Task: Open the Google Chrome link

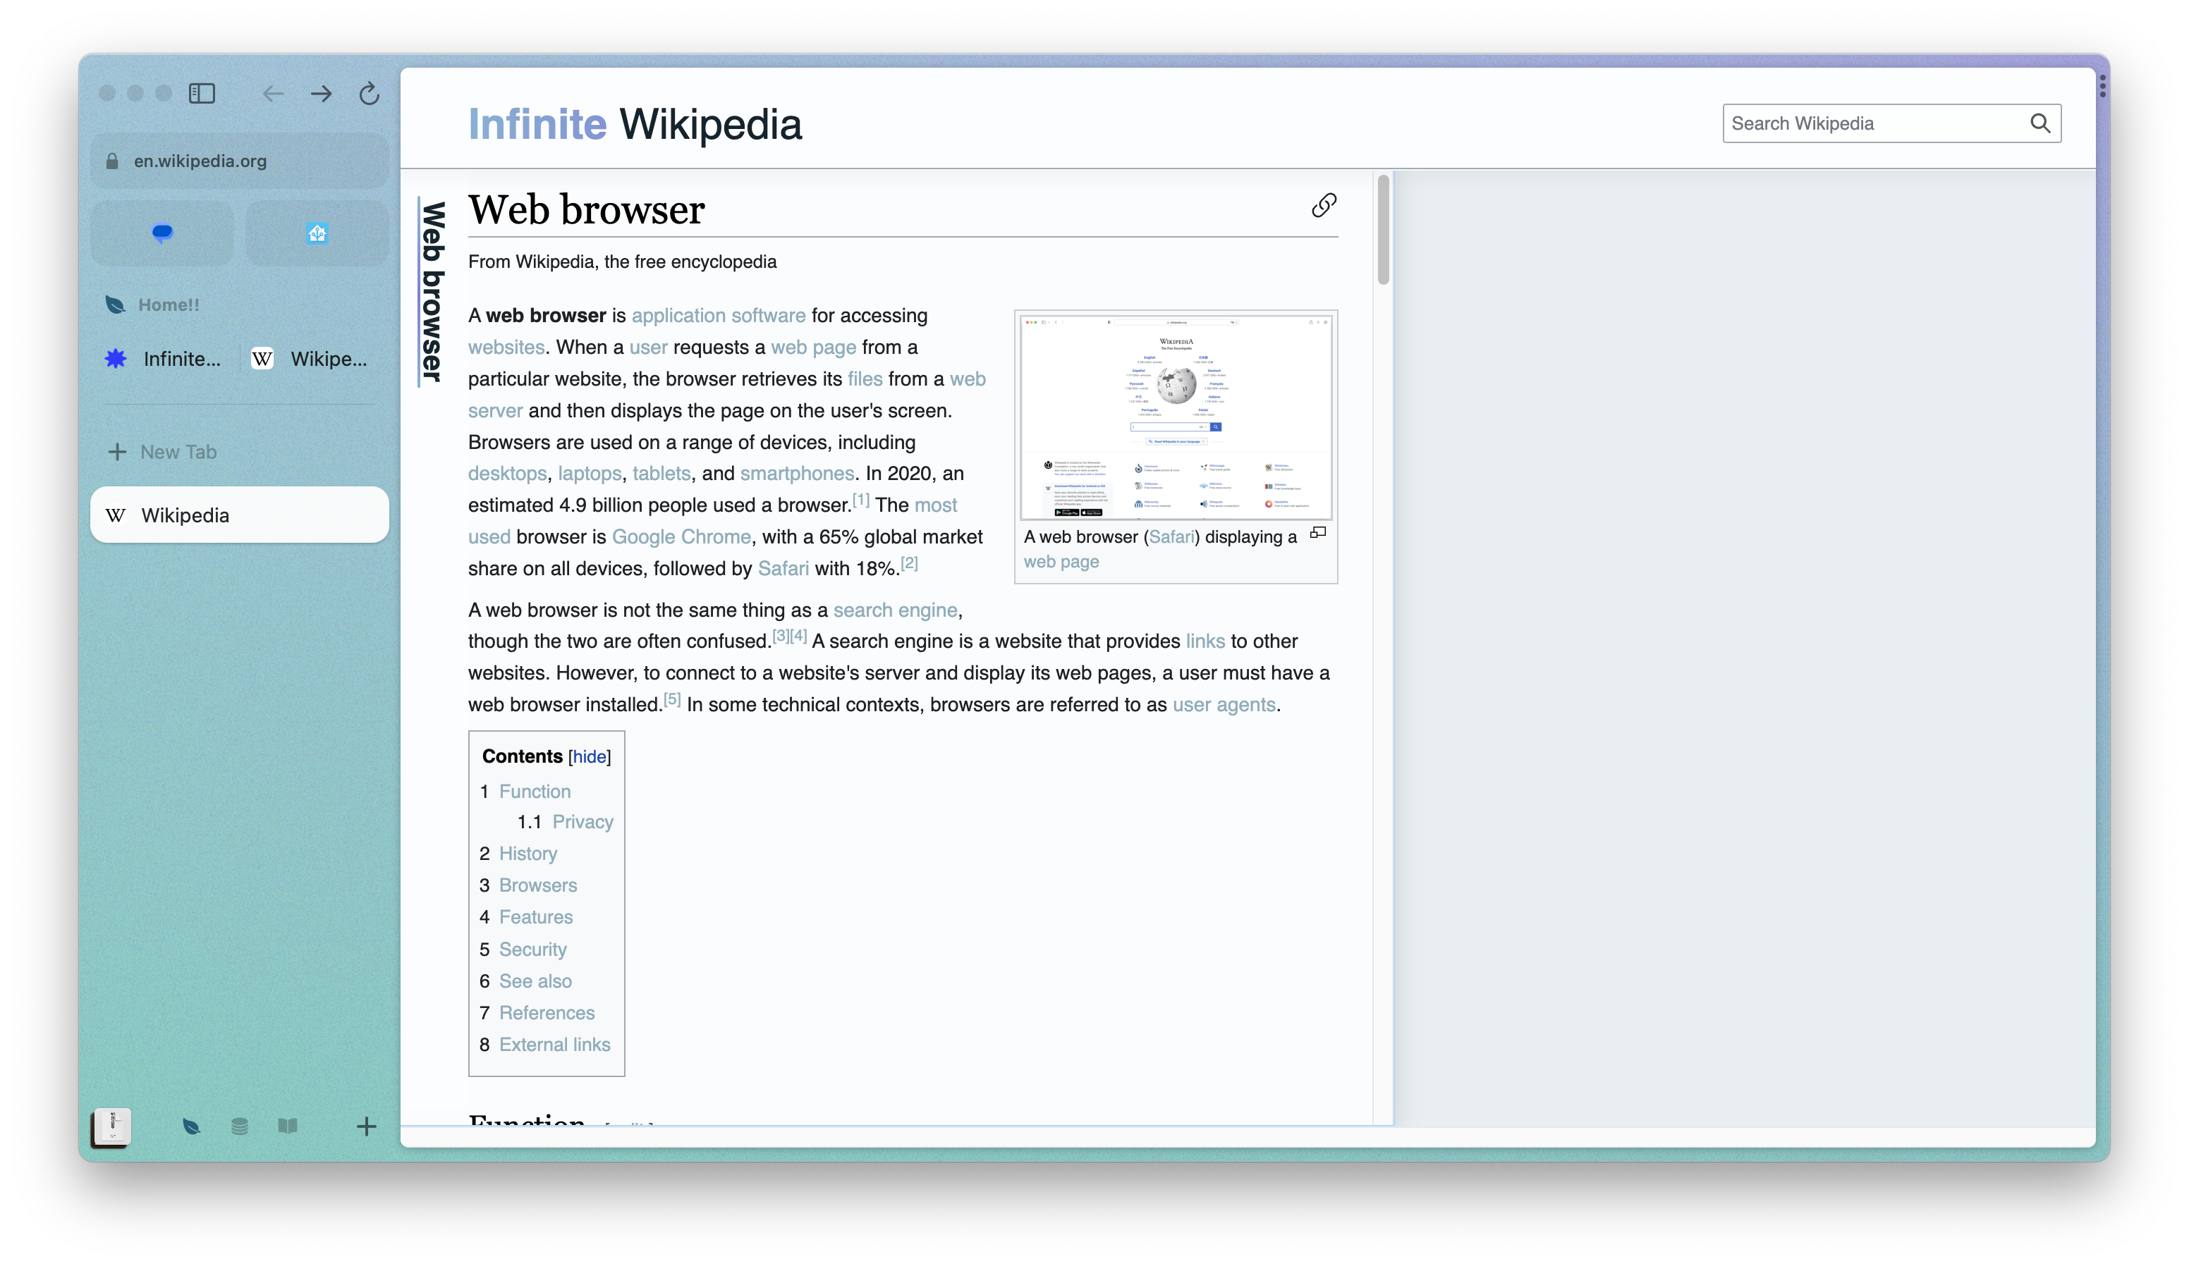Action: coord(681,536)
